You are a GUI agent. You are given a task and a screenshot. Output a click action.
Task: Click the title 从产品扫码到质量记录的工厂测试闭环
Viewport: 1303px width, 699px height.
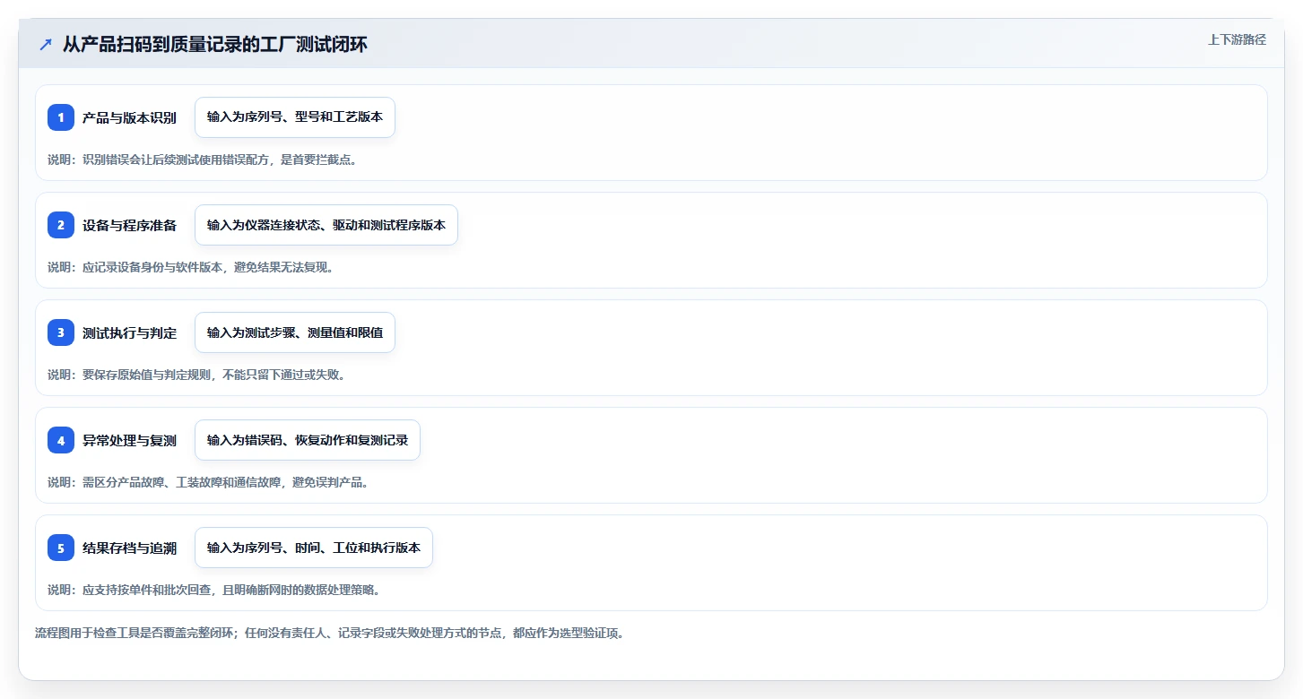(x=215, y=45)
